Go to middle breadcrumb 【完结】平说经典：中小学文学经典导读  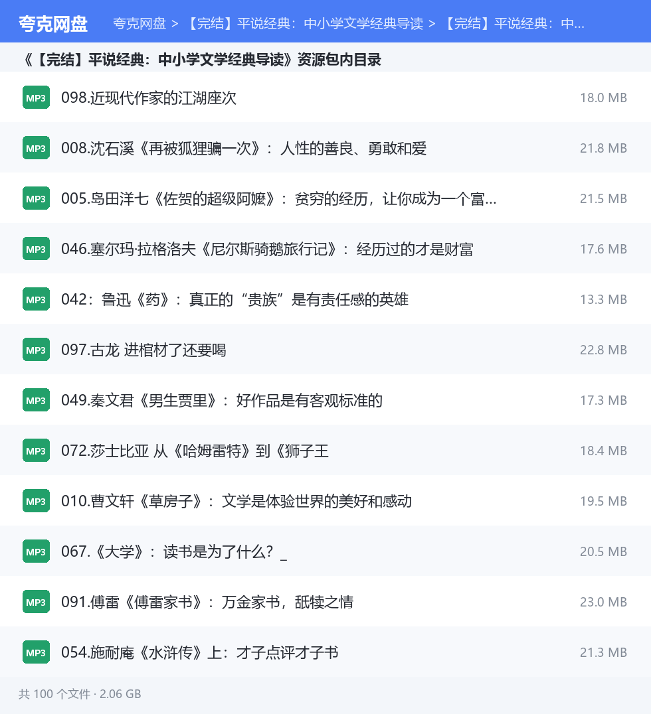click(304, 24)
